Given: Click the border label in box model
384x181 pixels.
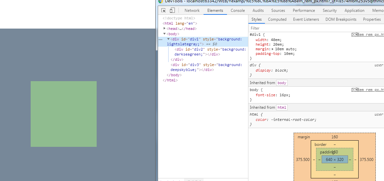Looking at the screenshot, I should 320,145.
